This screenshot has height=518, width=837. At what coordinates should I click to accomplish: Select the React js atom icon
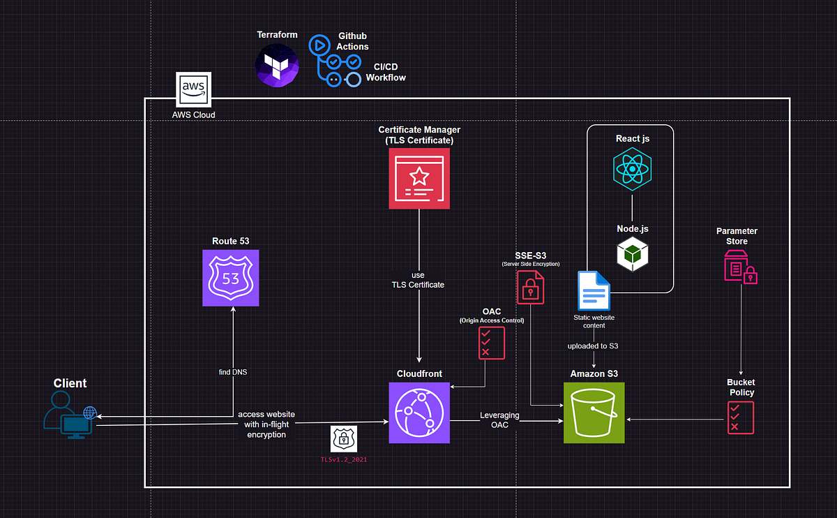pyautogui.click(x=632, y=168)
